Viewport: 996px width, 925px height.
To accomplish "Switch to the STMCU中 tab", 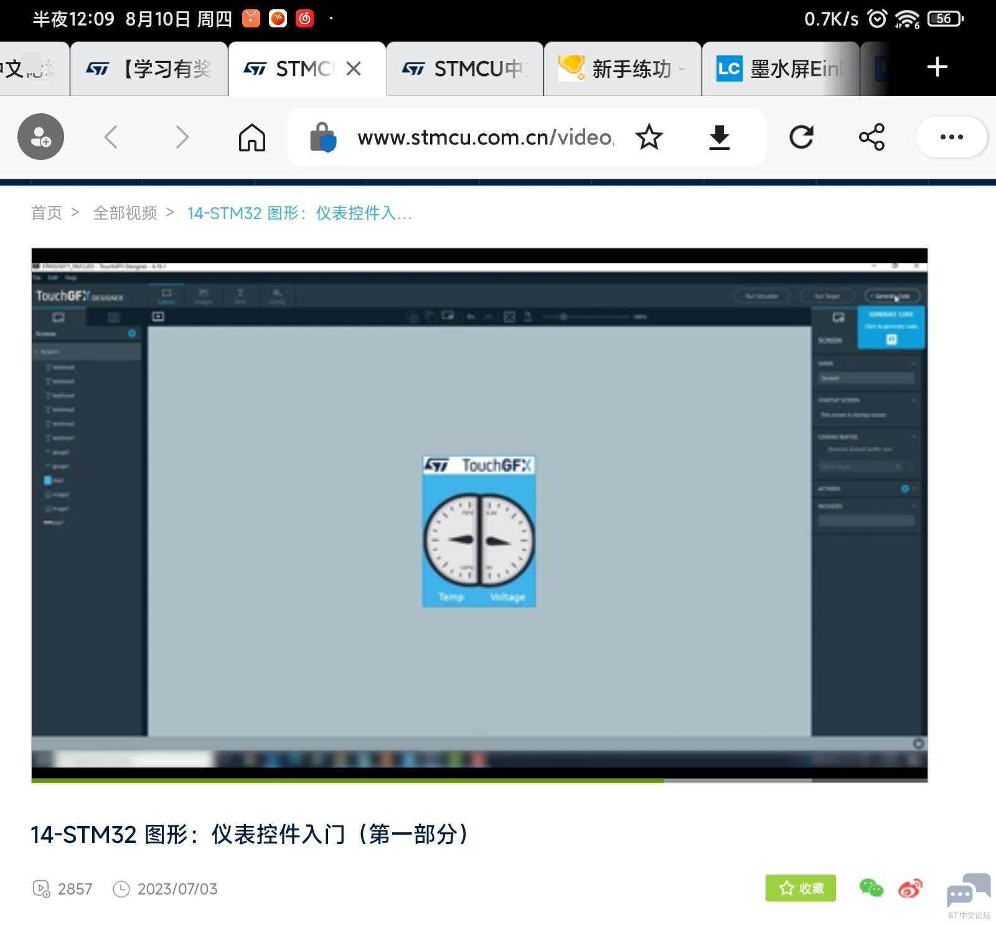I will pos(465,68).
